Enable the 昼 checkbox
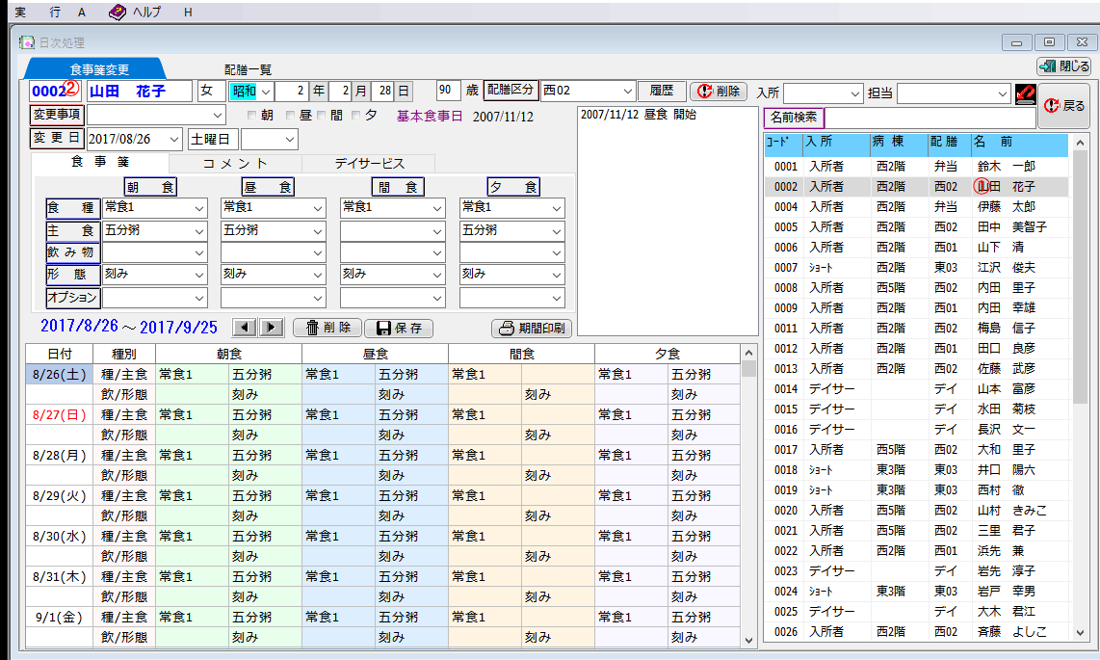1100x660 pixels. click(291, 116)
